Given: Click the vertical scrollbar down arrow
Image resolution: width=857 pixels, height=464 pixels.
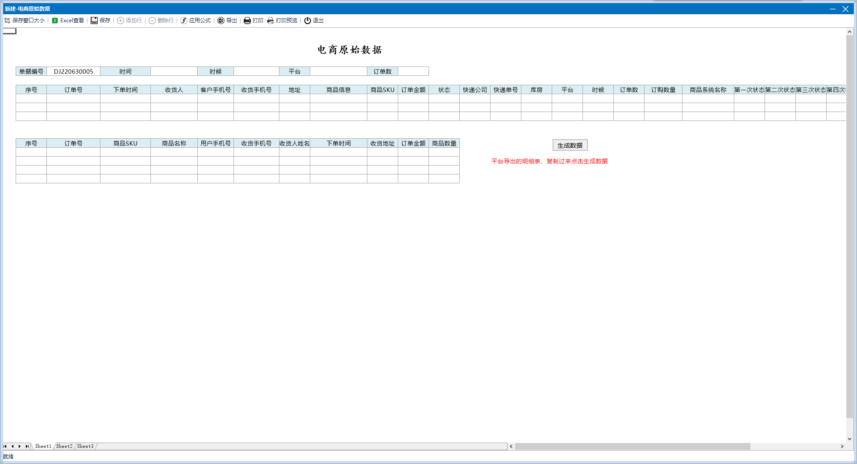Looking at the screenshot, I should click(x=849, y=439).
